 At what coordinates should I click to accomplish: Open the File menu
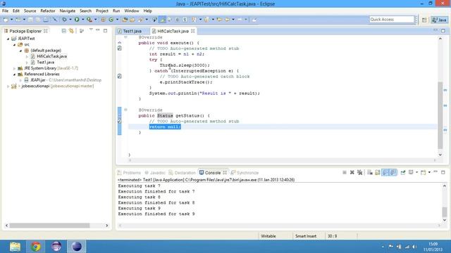[x=5, y=11]
